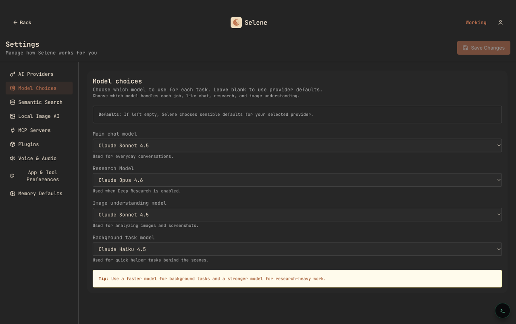Click the Selene moon logo in the header
516x324 pixels.
click(x=236, y=22)
